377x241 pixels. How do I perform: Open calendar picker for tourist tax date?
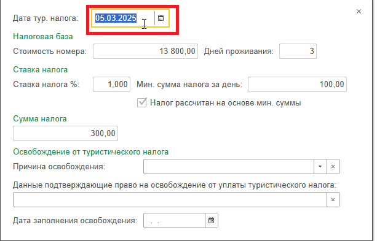point(161,18)
